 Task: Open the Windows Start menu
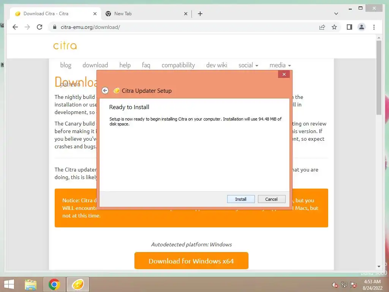[9, 284]
